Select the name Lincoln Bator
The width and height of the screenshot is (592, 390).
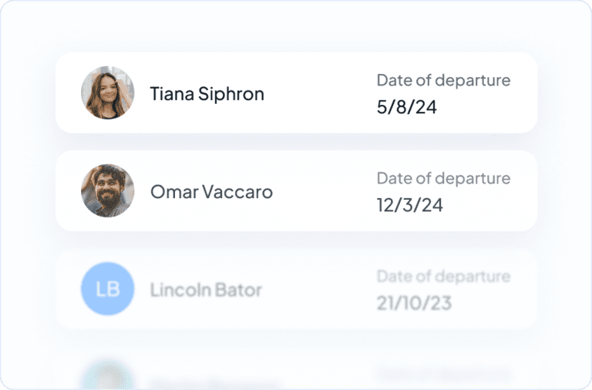pyautogui.click(x=206, y=290)
